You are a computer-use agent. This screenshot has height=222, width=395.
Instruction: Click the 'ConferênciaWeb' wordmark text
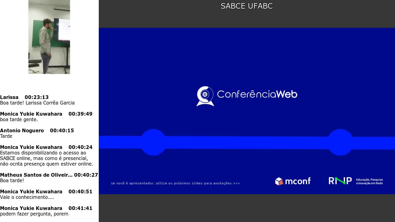(257, 94)
